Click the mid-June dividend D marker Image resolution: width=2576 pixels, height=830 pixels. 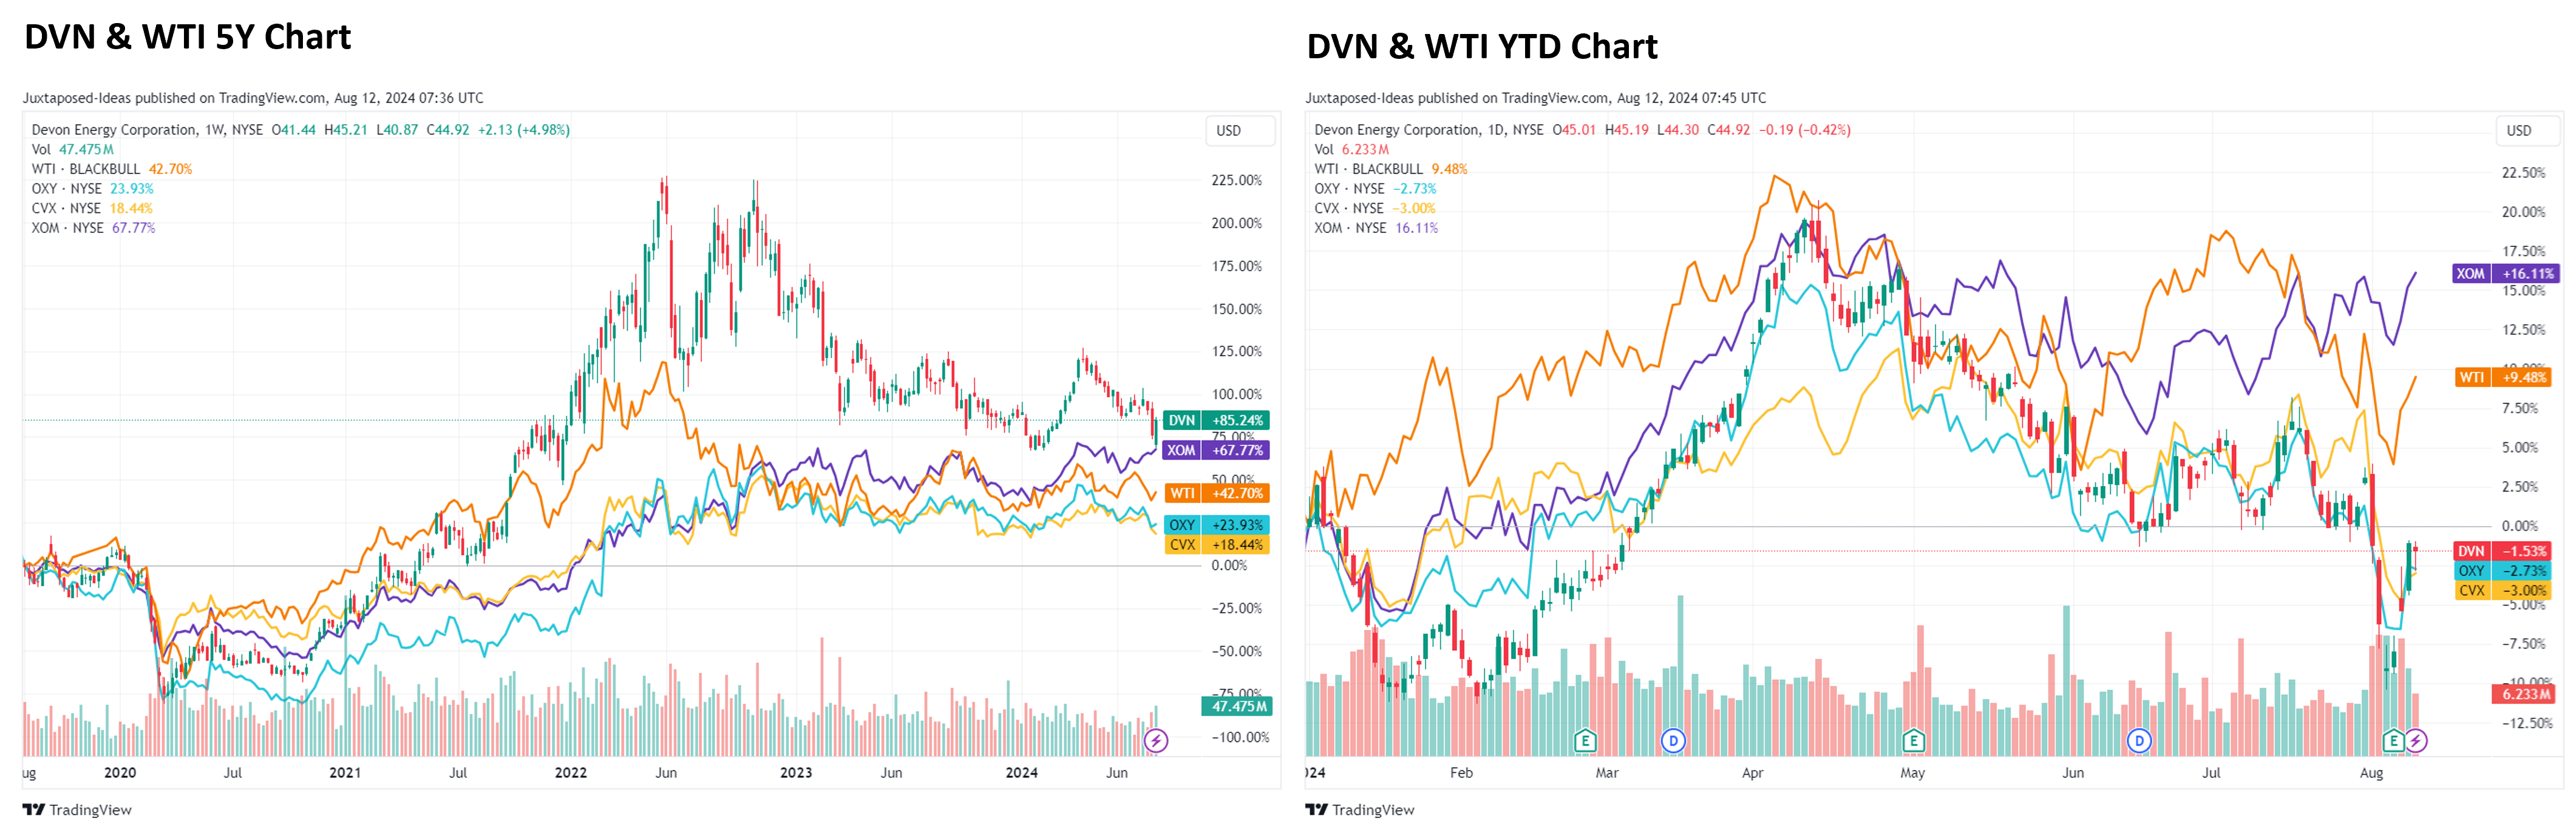(x=2138, y=741)
